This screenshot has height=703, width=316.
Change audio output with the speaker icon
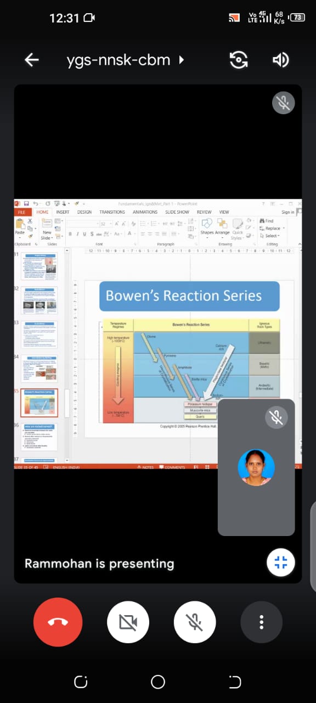coord(281,60)
